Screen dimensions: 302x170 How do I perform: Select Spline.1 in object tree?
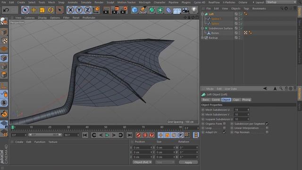point(216,19)
